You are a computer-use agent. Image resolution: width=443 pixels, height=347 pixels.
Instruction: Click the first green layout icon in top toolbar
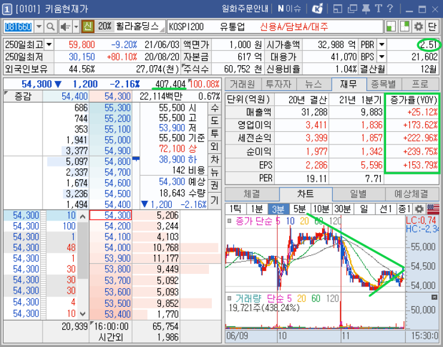tap(391, 26)
